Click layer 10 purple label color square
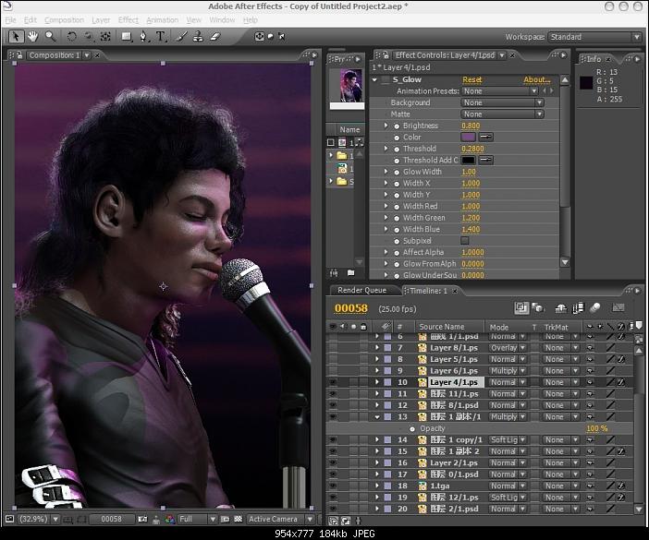This screenshot has height=540, width=649. click(387, 382)
